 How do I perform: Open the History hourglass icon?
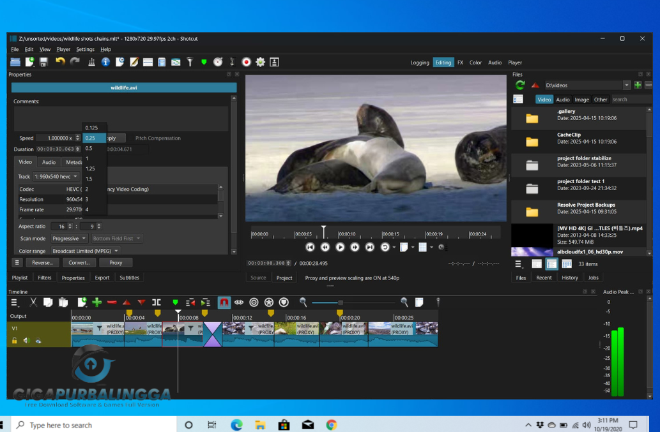232,62
